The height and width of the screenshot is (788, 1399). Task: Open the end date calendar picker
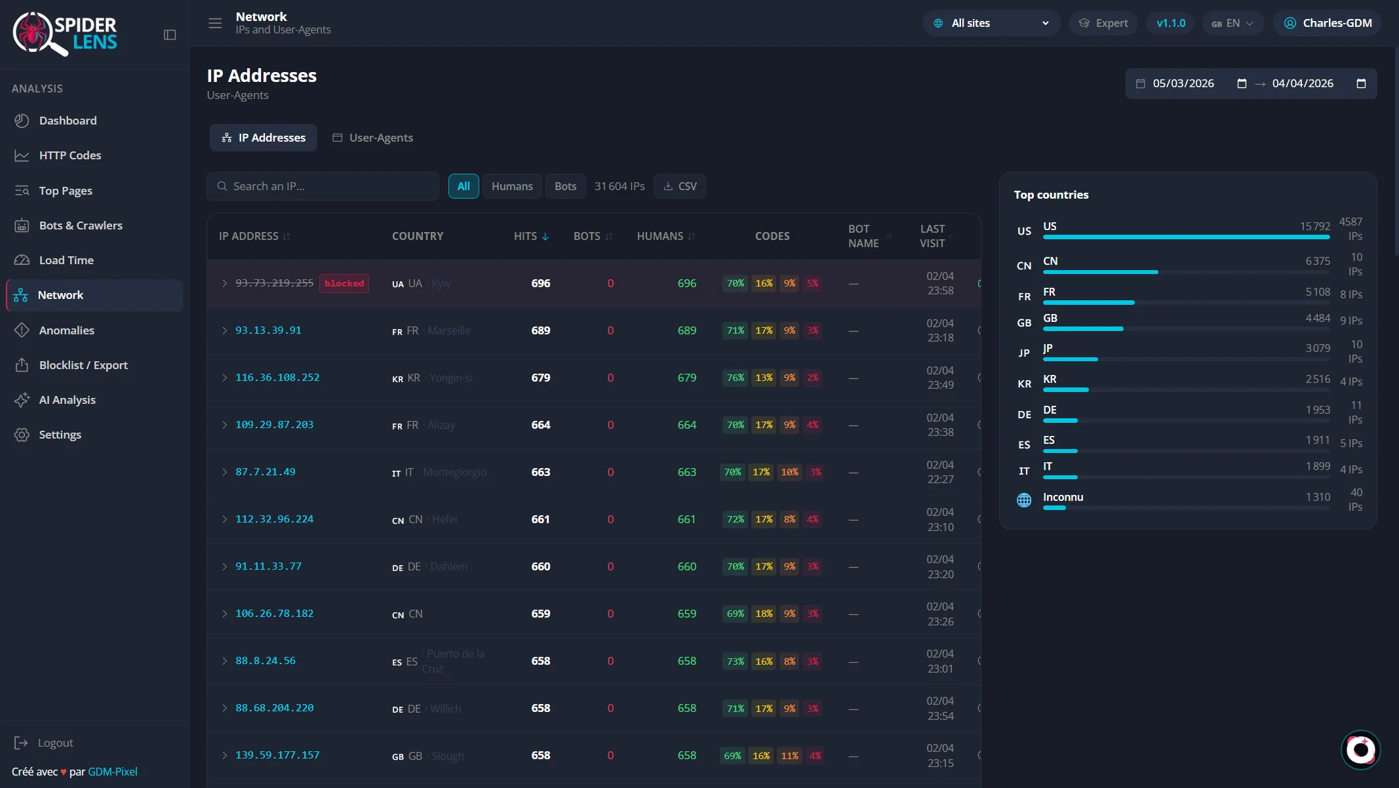pos(1361,83)
